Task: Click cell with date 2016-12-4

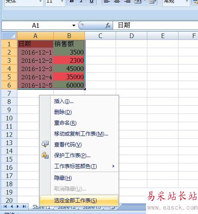Action: [35, 77]
